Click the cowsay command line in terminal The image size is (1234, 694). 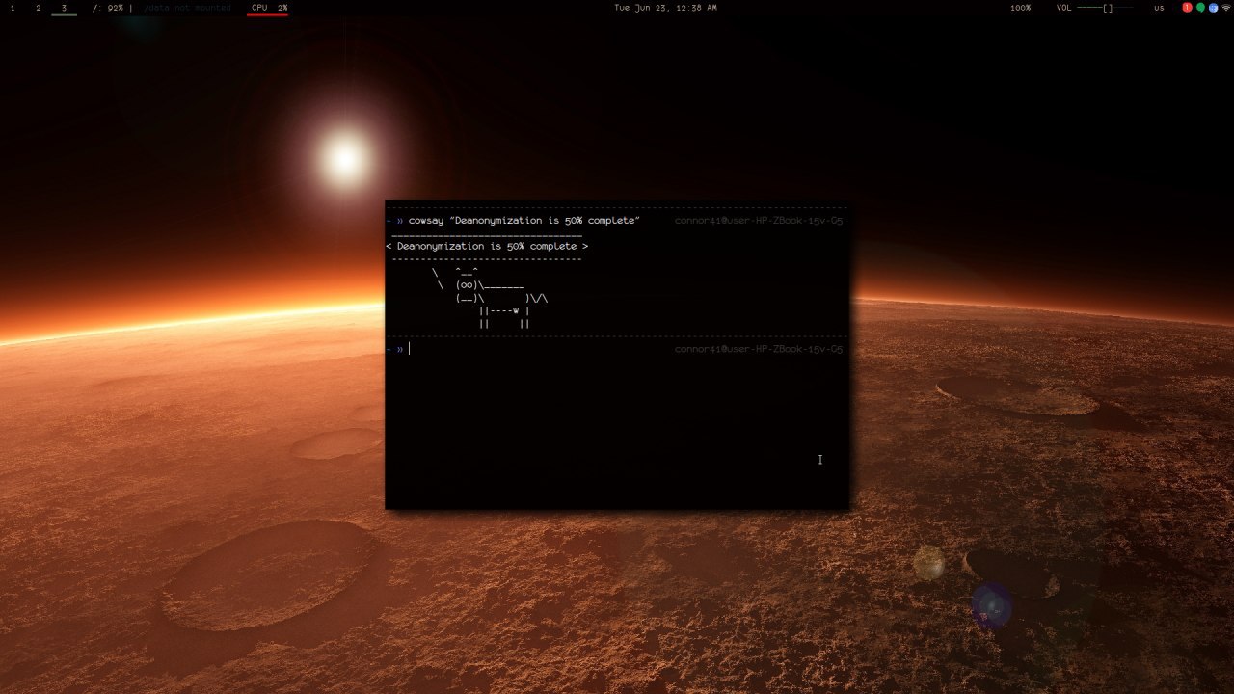[x=523, y=221]
